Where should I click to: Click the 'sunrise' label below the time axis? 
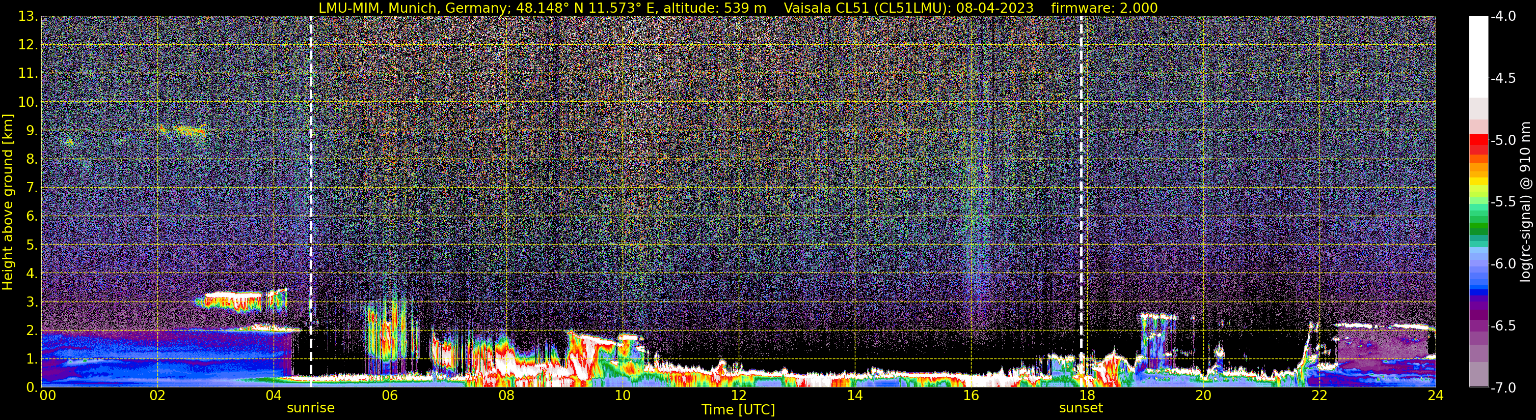pos(311,408)
